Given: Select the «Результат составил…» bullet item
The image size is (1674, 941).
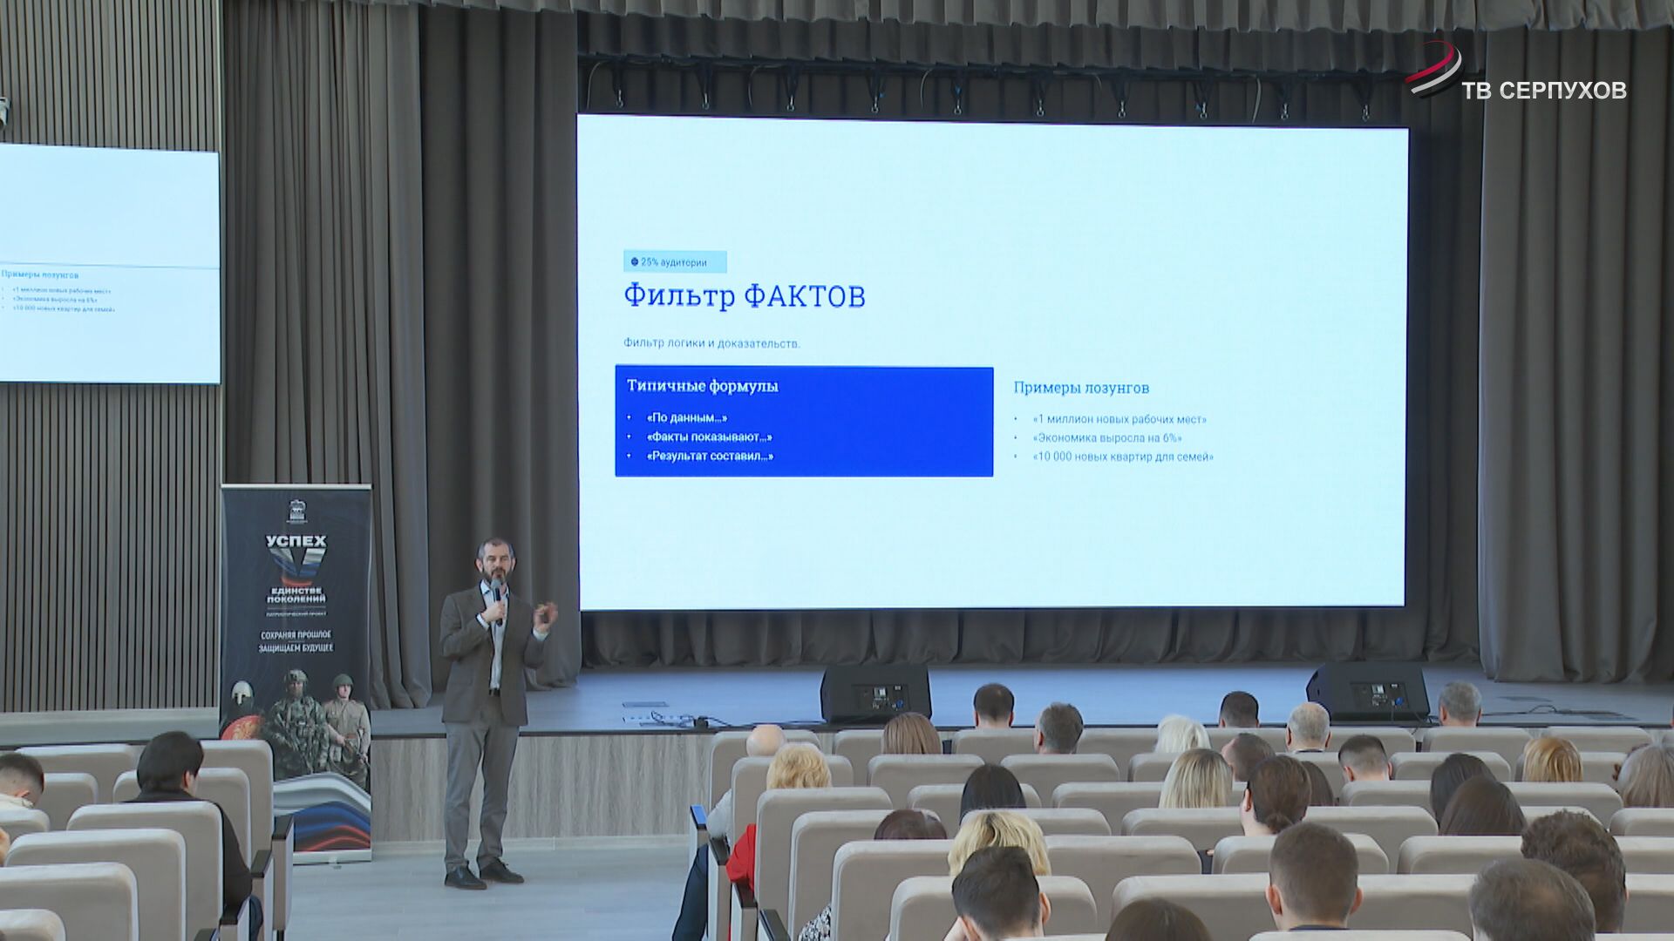Looking at the screenshot, I should 710,457.
